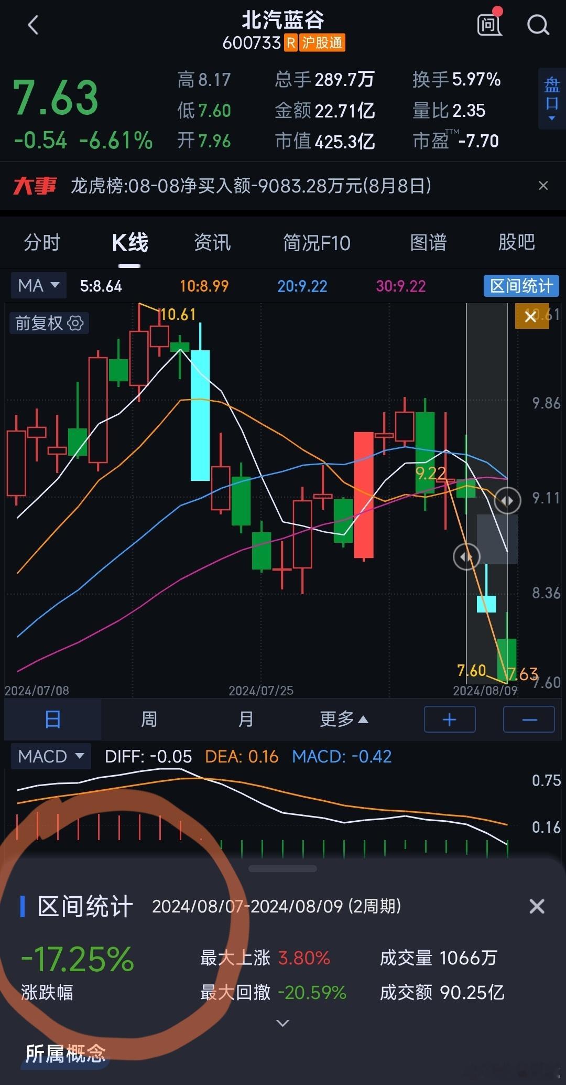
Task: Tap the 所属概念 section heading
Action: pos(66,1053)
